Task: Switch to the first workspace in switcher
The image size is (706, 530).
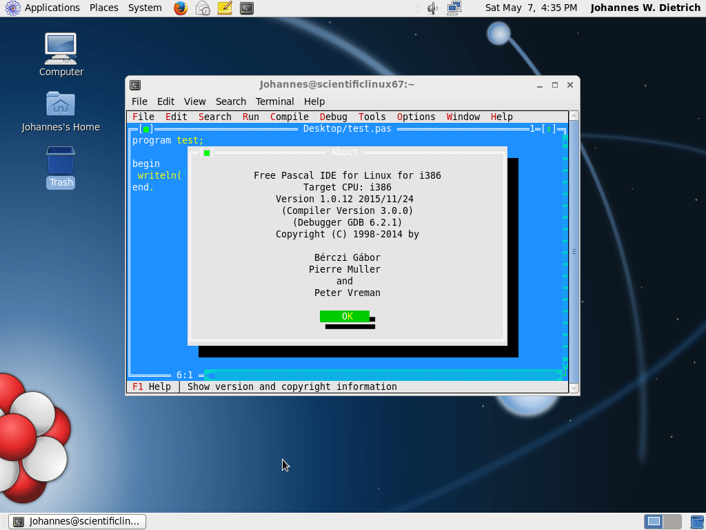Action: 654,521
